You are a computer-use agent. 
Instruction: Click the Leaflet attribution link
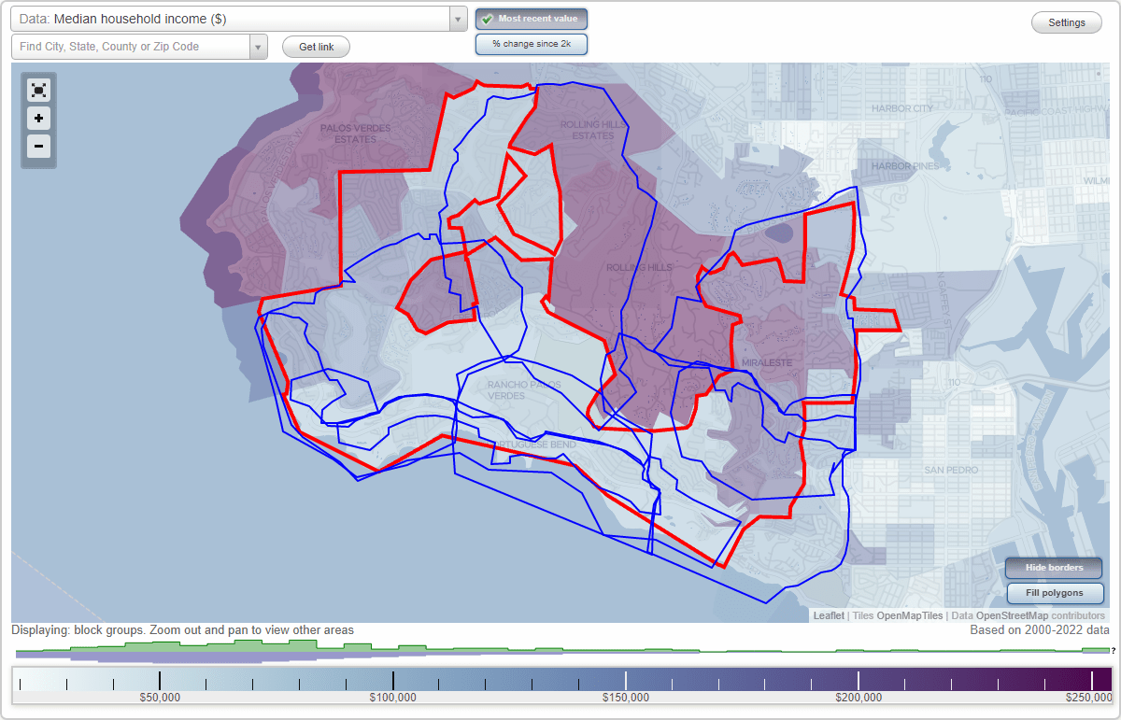[x=828, y=615]
